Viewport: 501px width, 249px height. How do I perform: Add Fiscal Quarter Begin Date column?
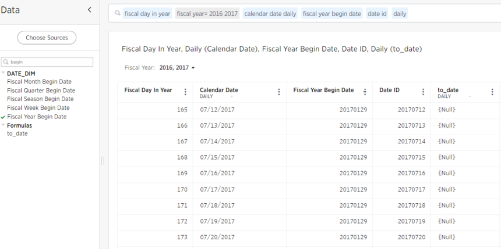pyautogui.click(x=41, y=91)
